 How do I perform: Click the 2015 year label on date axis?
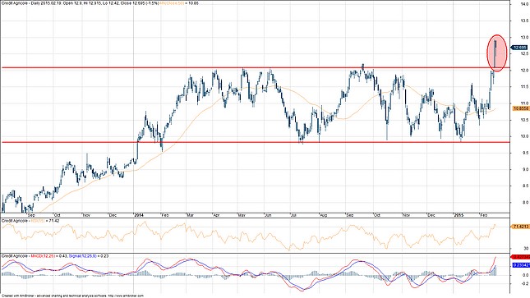click(x=459, y=215)
